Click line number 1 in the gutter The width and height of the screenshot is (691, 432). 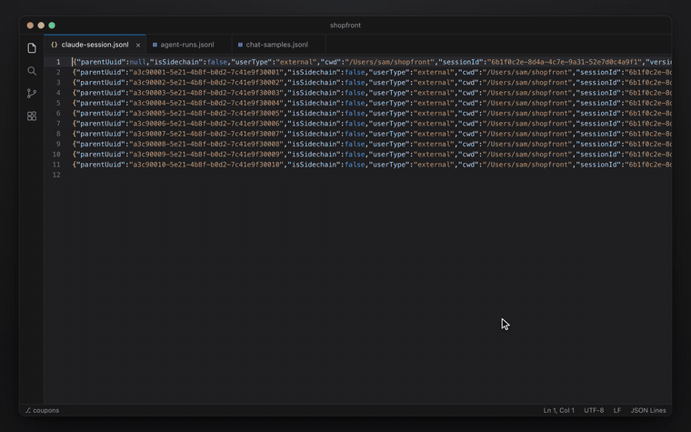coord(58,62)
